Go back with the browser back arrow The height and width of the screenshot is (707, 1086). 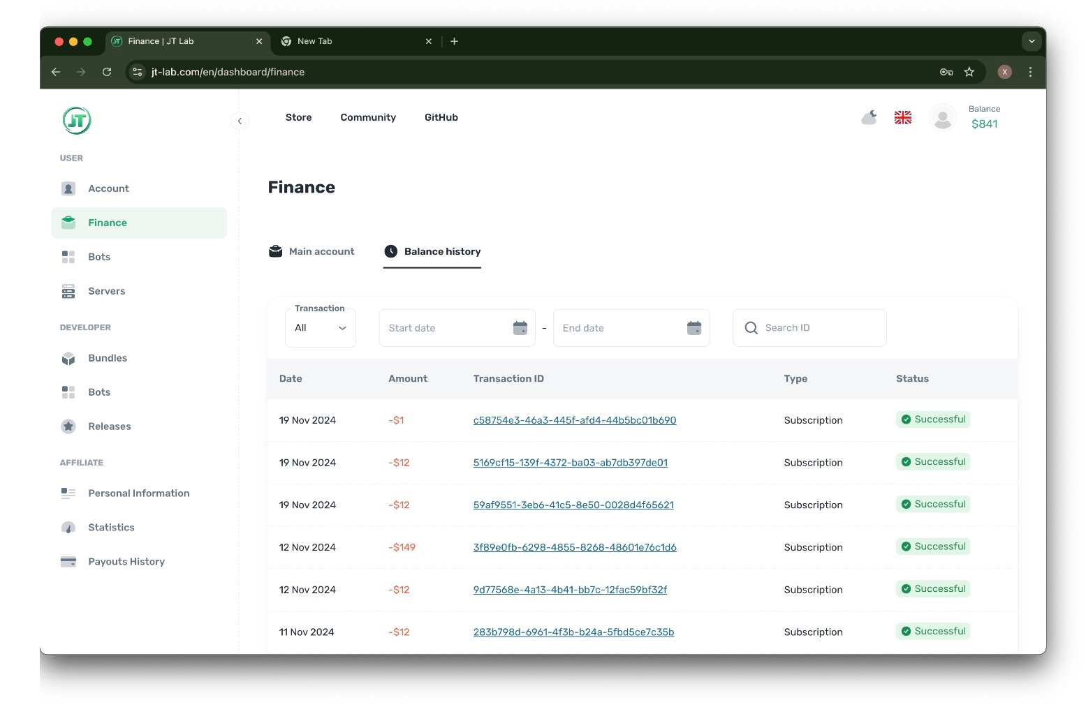tap(56, 72)
